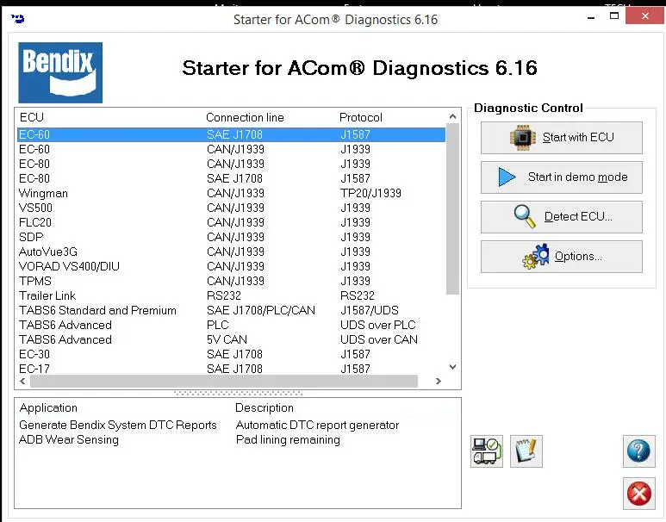This screenshot has height=522, width=666.
Task: Select the TPMS ECU row
Action: pos(232,281)
